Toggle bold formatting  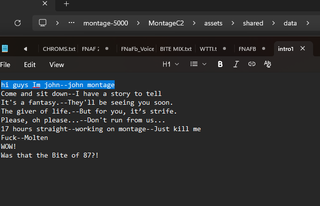220,64
